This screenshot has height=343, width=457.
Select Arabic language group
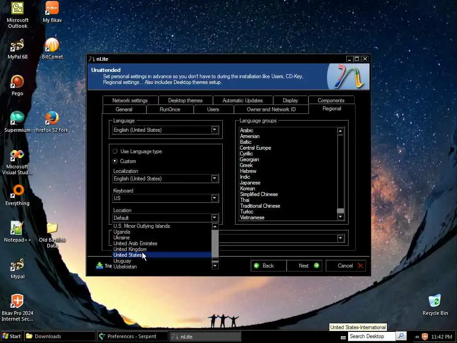[x=246, y=130]
